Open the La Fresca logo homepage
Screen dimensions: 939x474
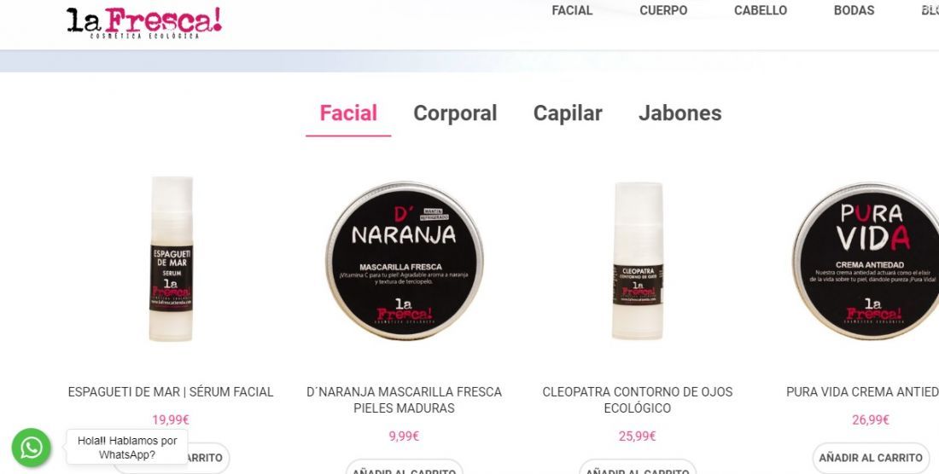click(143, 23)
